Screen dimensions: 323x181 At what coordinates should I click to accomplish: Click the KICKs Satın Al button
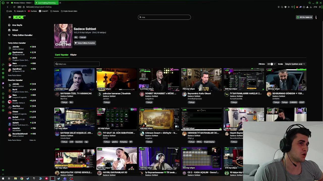[304, 17]
